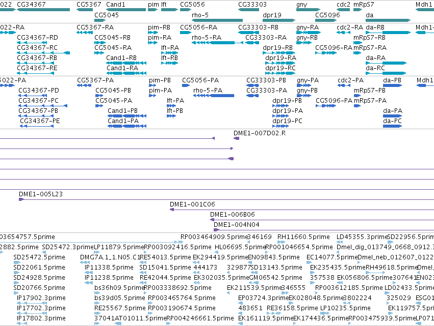
Task: Select transcript Cand1-RA
Action: pos(126,73)
